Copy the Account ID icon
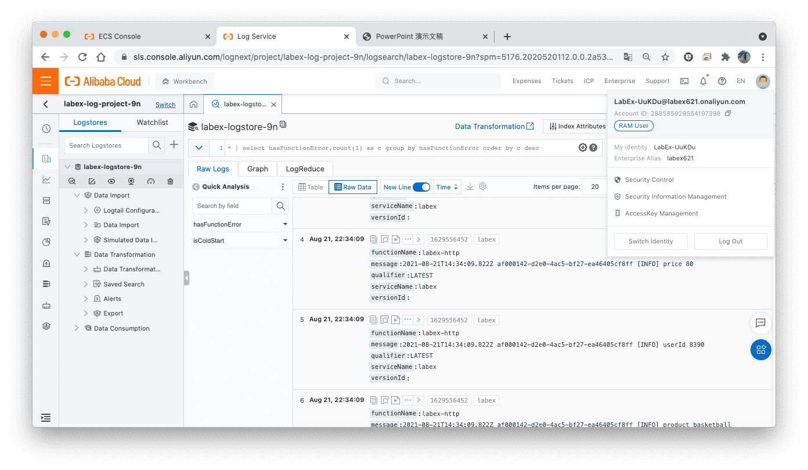The width and height of the screenshot is (808, 470). 728,113
